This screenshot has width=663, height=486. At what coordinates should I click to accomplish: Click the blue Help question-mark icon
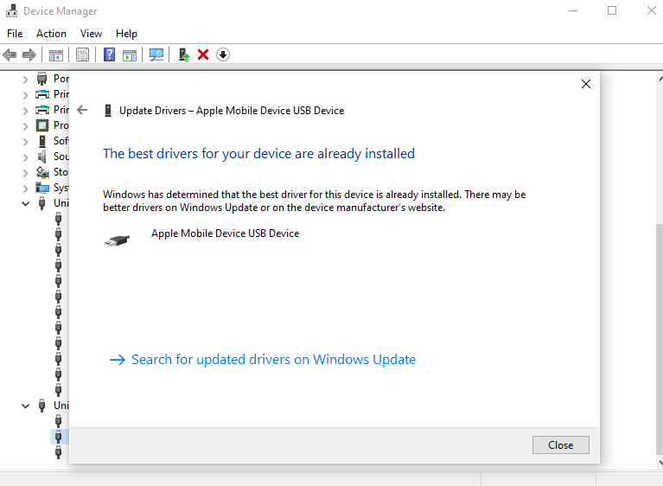click(109, 54)
